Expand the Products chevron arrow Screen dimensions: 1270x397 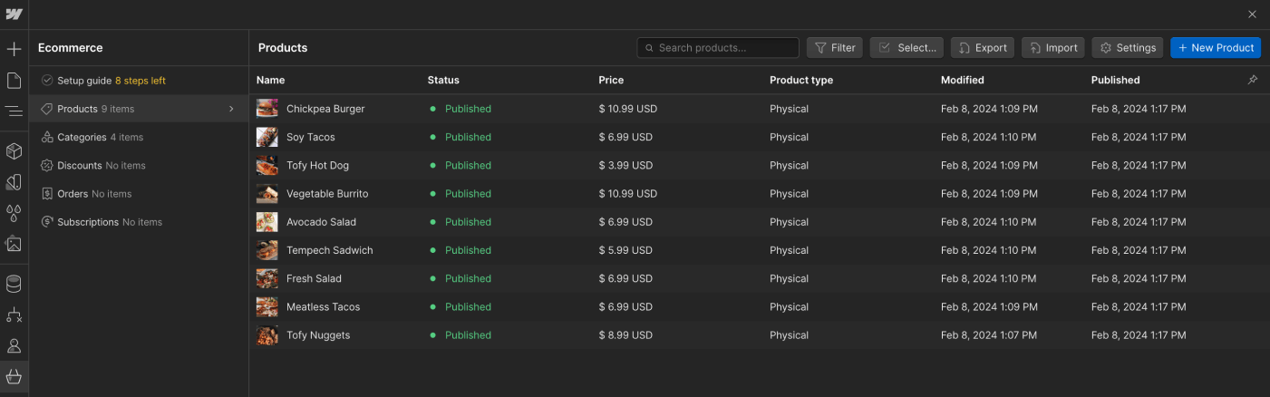[x=231, y=109]
